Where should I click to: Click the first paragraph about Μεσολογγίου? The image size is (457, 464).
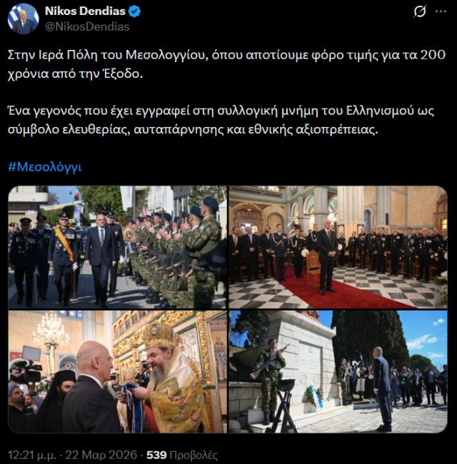pos(226,64)
